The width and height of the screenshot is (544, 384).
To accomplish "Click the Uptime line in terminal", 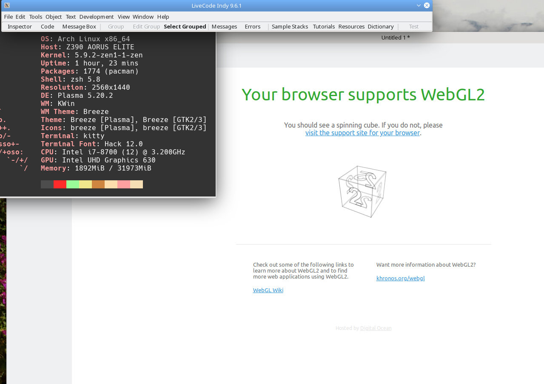I will [90, 63].
